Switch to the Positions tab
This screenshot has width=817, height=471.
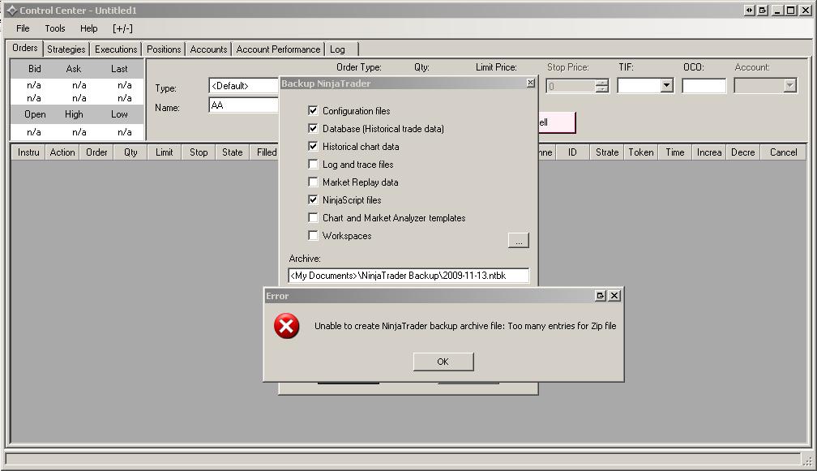tap(164, 49)
